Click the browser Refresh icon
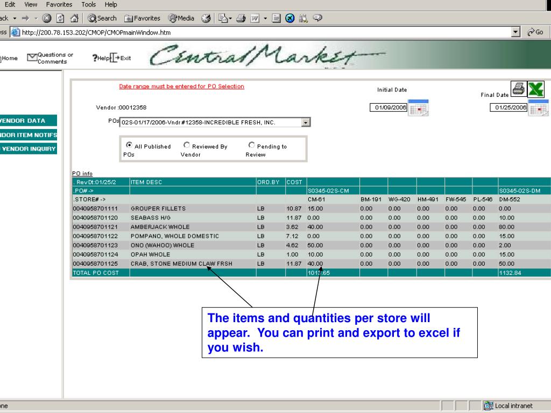This screenshot has width=551, height=413. [x=60, y=18]
